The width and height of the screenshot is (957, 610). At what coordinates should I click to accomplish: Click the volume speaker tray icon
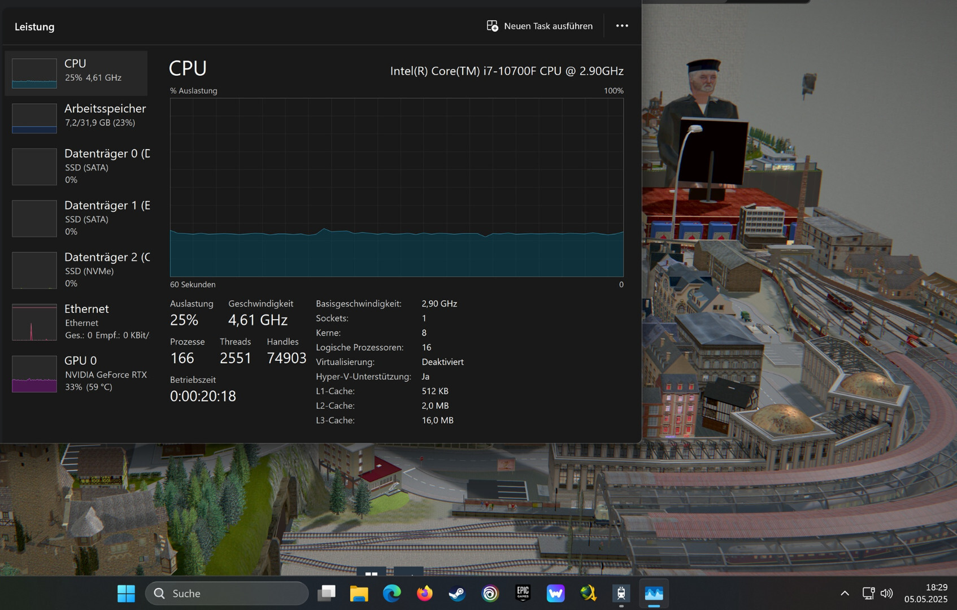point(886,593)
